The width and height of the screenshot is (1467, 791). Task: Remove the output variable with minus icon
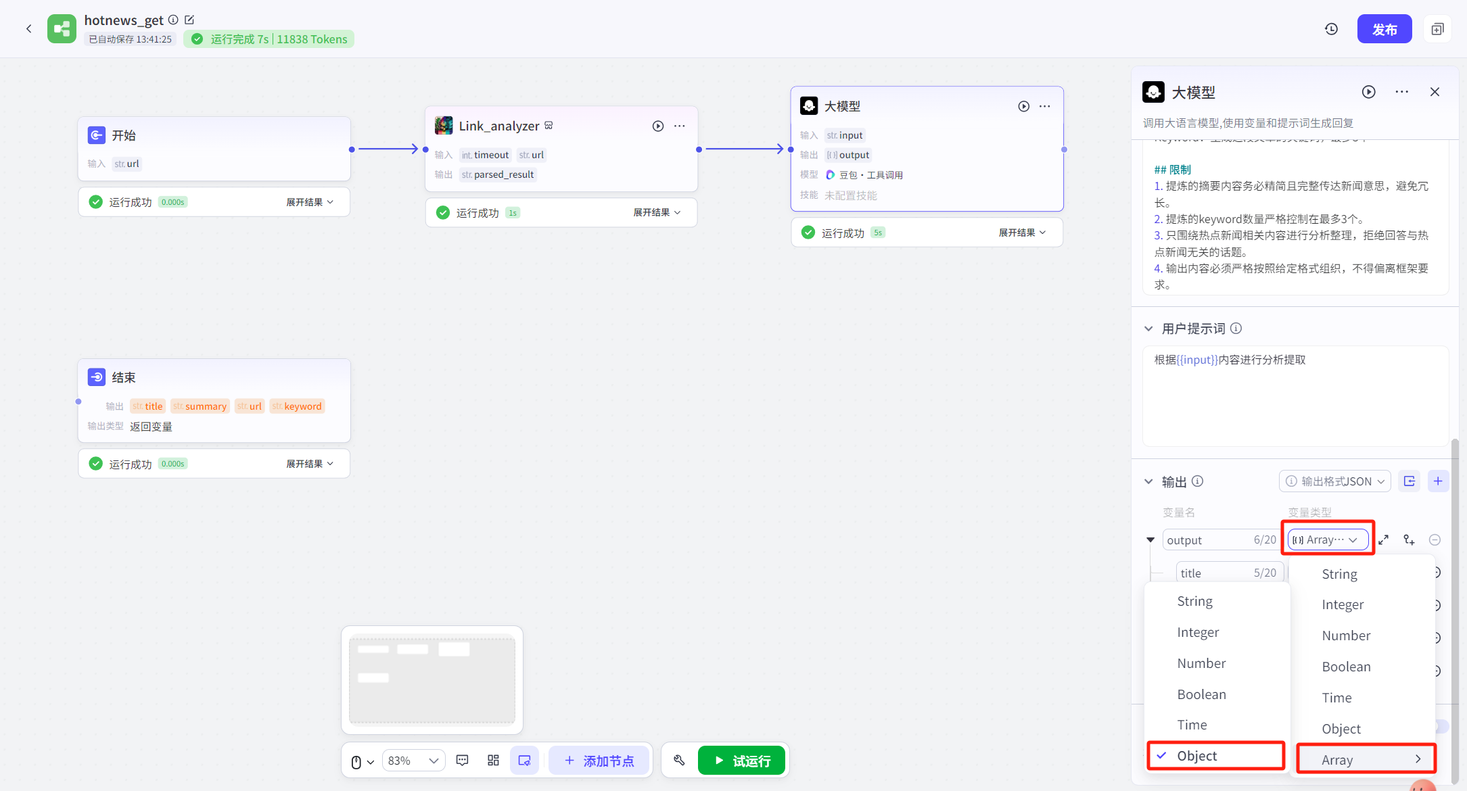pos(1435,540)
